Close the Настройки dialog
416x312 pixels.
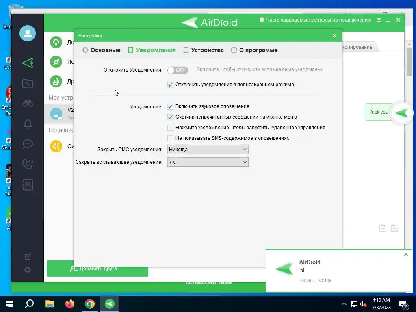(x=334, y=36)
